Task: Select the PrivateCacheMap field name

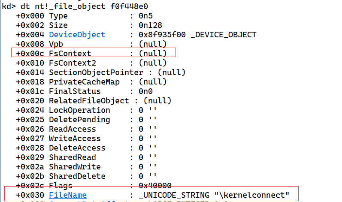Action: point(84,82)
